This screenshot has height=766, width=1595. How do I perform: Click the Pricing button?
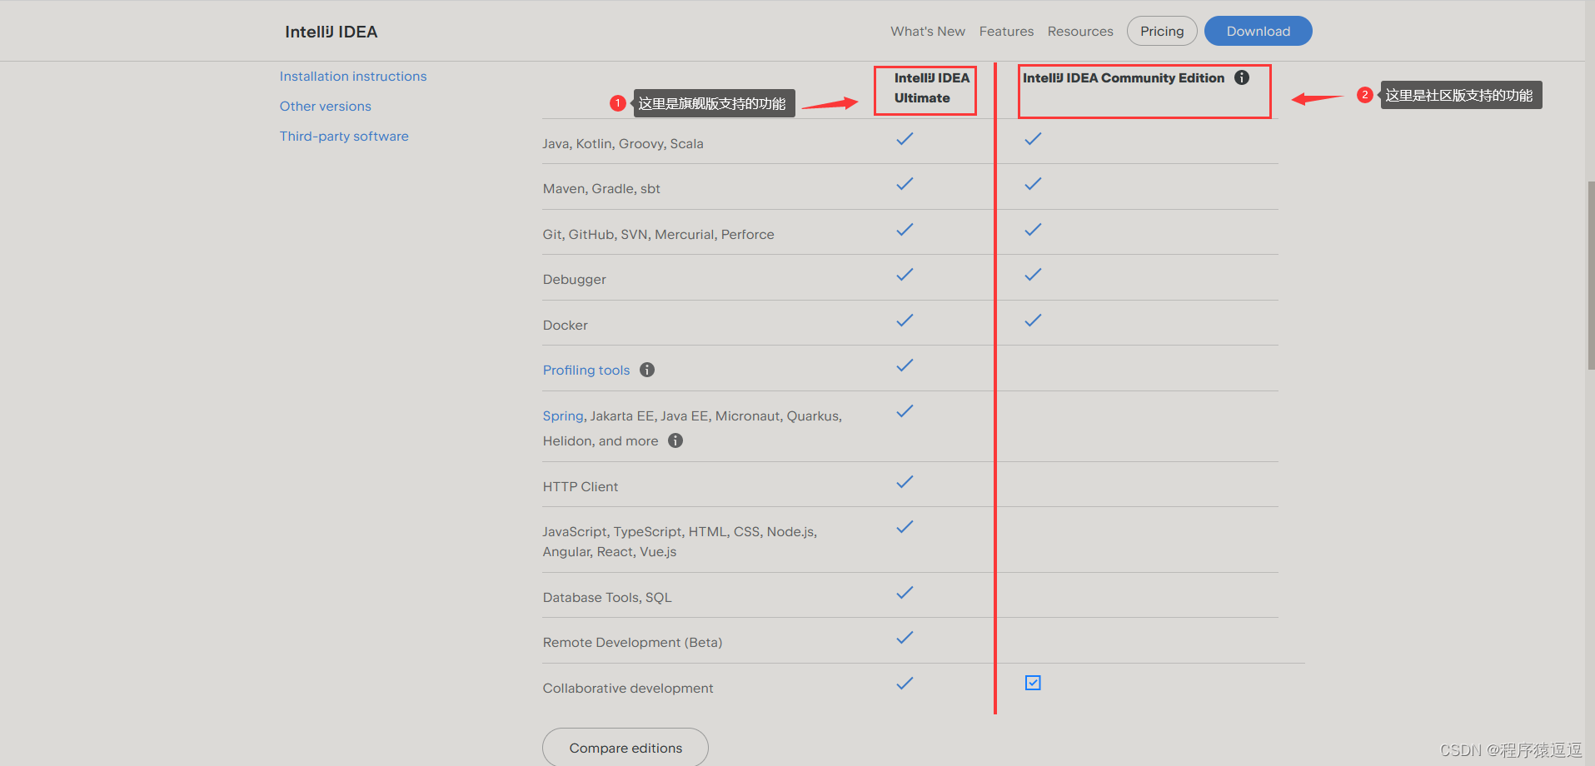(1162, 31)
